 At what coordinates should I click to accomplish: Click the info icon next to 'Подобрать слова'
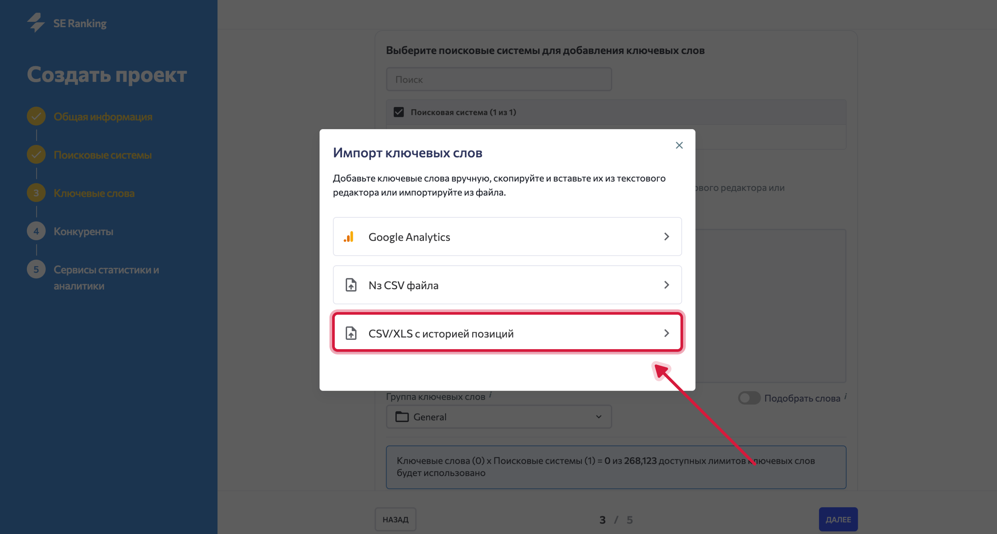[x=846, y=396]
